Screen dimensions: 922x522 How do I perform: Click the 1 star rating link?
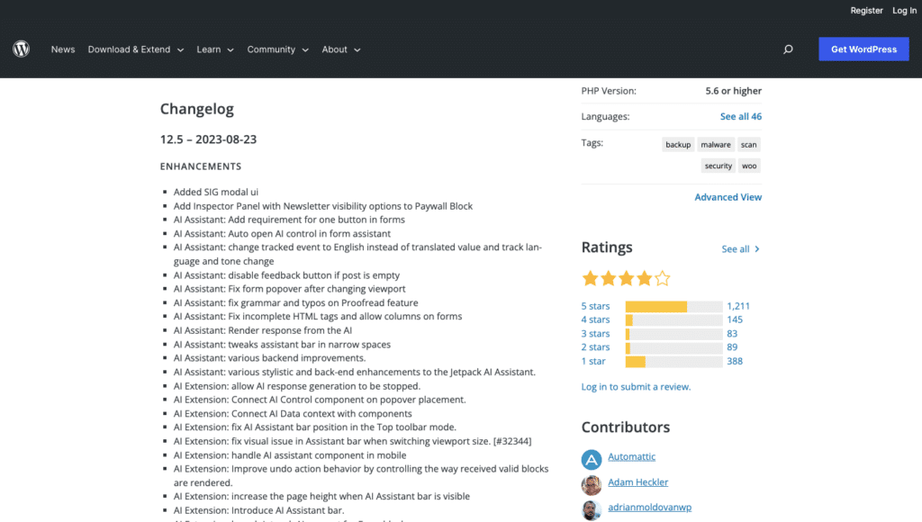[x=593, y=362]
